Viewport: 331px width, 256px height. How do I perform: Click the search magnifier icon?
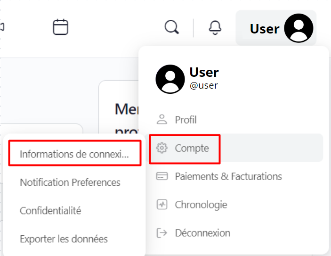coord(172,27)
